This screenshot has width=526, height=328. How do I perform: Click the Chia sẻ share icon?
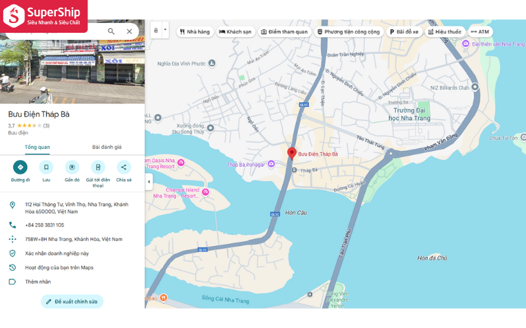[124, 167]
